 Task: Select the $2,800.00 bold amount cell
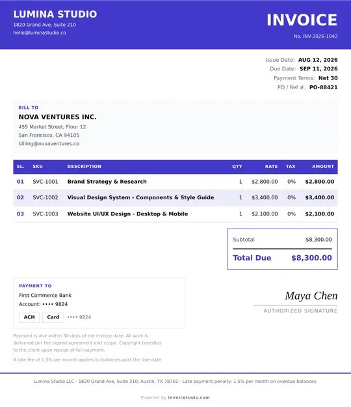tap(319, 182)
